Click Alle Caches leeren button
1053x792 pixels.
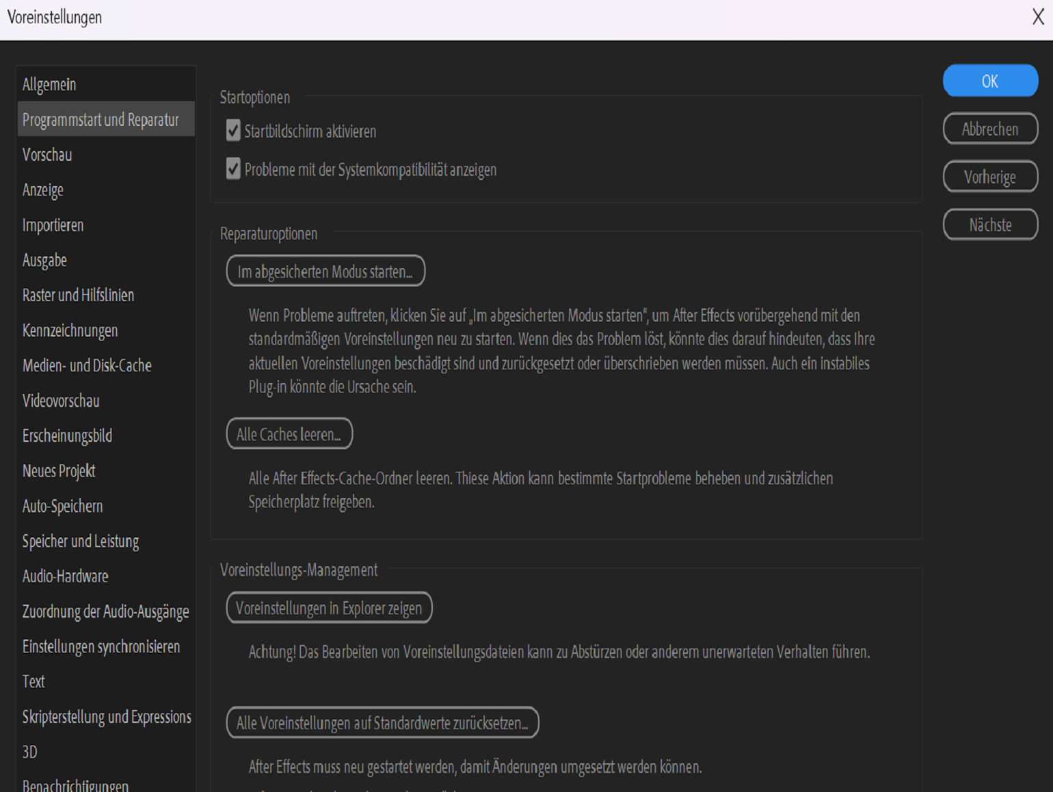pyautogui.click(x=289, y=434)
